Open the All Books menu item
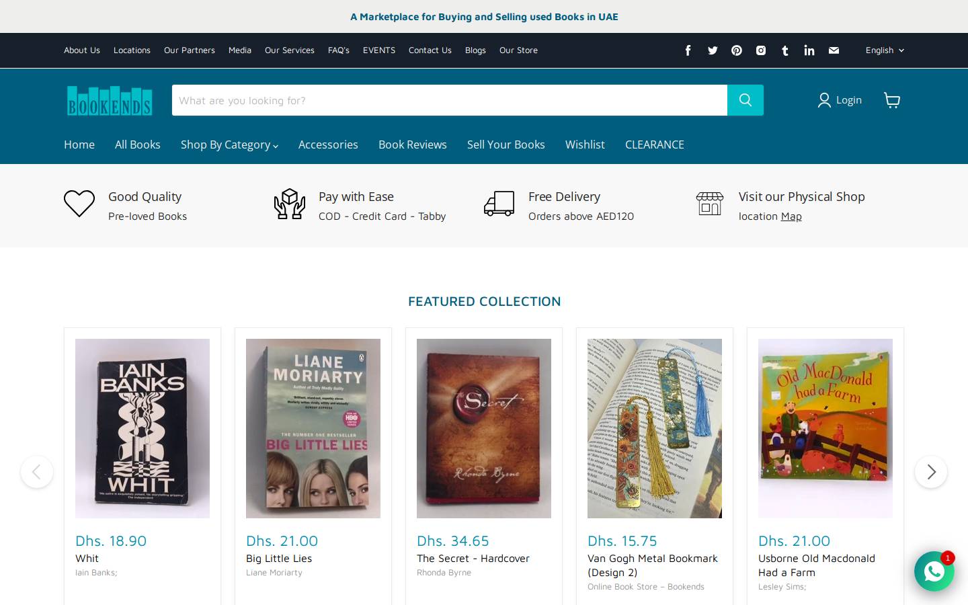The height and width of the screenshot is (605, 968). 138,145
